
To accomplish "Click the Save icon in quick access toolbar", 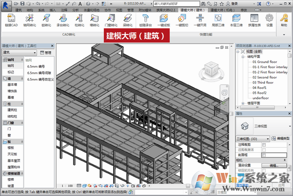I will (23, 4).
